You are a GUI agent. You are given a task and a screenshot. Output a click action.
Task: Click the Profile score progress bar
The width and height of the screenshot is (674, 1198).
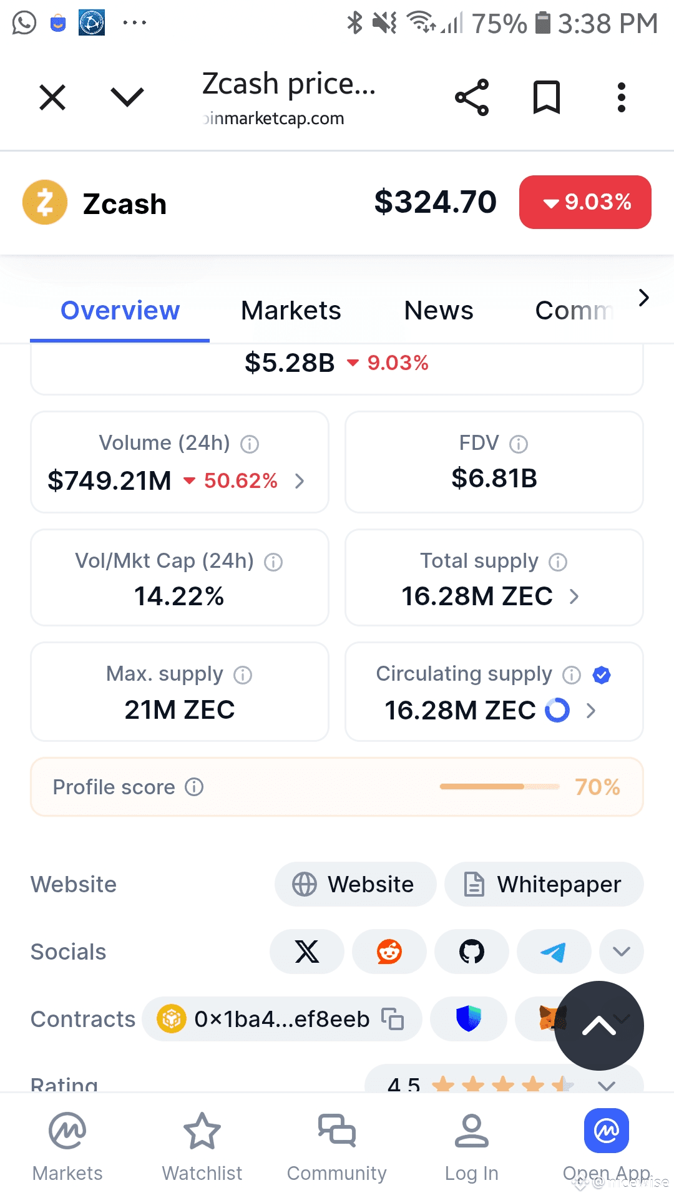(x=500, y=787)
